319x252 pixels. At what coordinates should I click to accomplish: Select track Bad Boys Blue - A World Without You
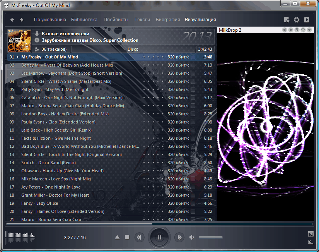[x=111, y=146]
